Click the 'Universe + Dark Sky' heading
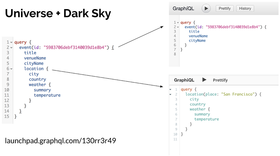Screen dimensions: 280x156 tap(58, 13)
